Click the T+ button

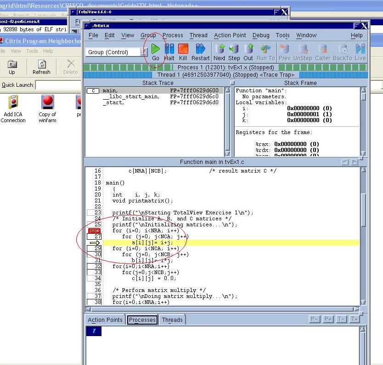click(354, 319)
